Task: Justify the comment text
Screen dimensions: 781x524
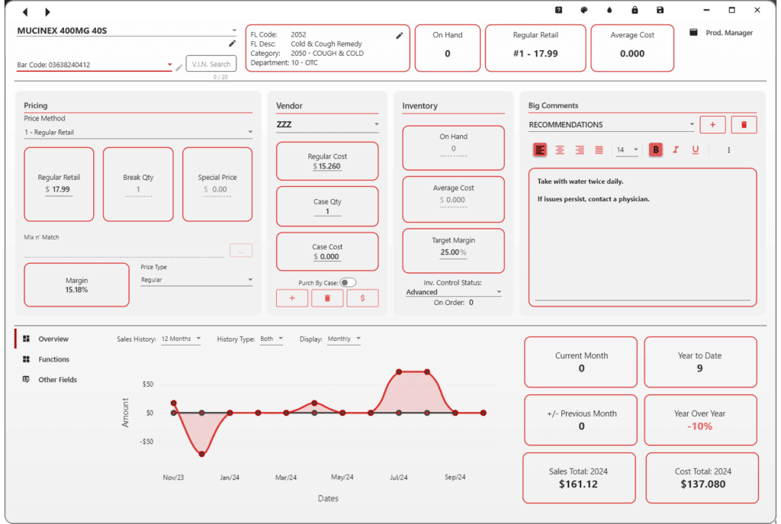Action: [599, 150]
